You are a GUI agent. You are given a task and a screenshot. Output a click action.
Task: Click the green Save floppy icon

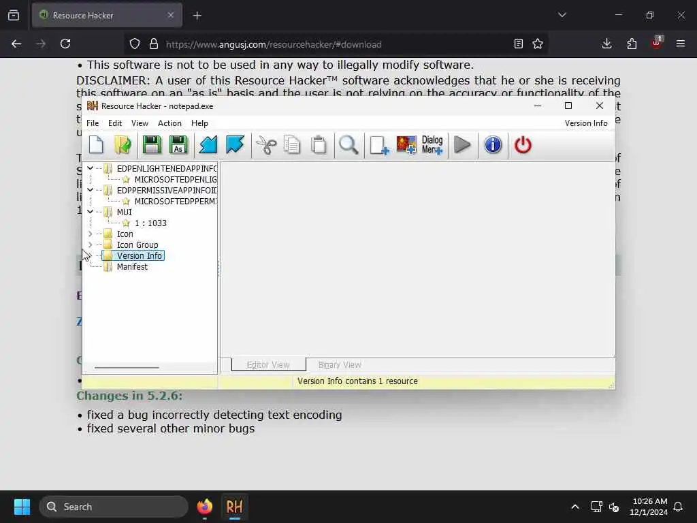tap(152, 145)
